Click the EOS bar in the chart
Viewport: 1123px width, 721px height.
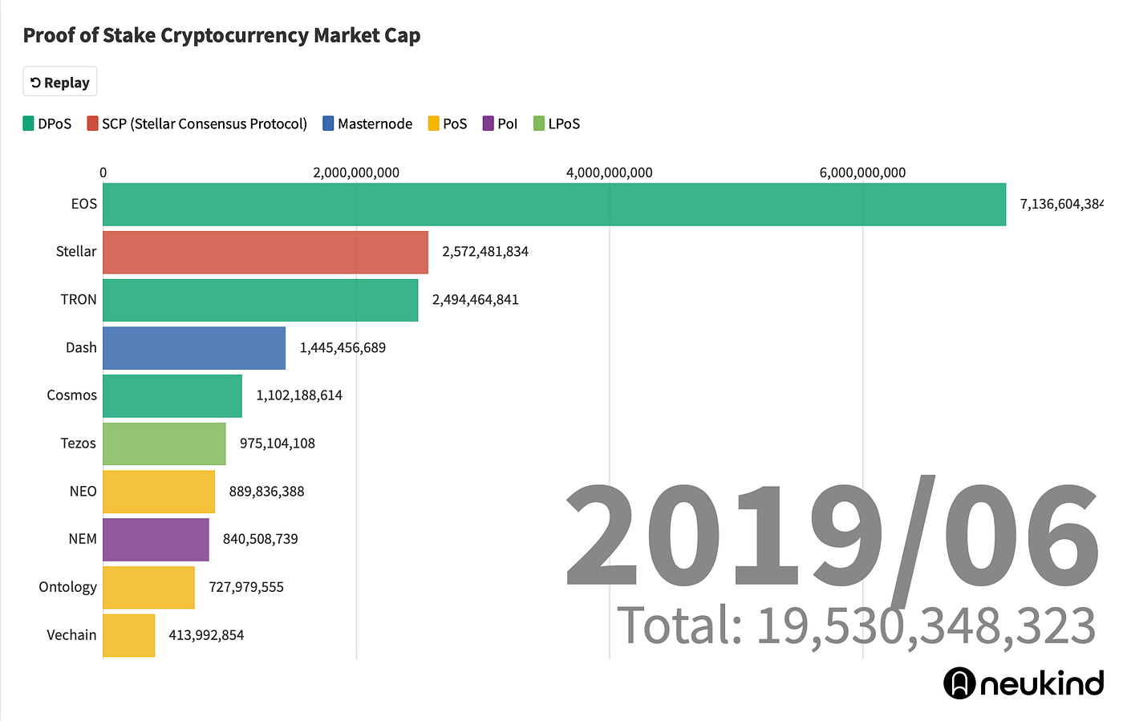554,205
